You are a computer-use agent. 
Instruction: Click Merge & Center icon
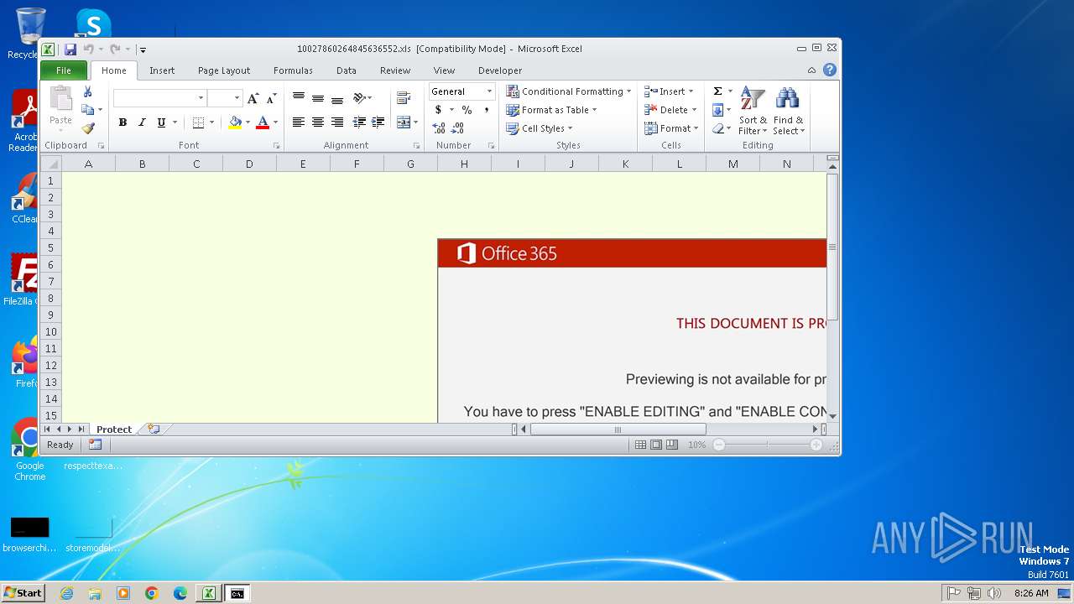pyautogui.click(x=404, y=122)
